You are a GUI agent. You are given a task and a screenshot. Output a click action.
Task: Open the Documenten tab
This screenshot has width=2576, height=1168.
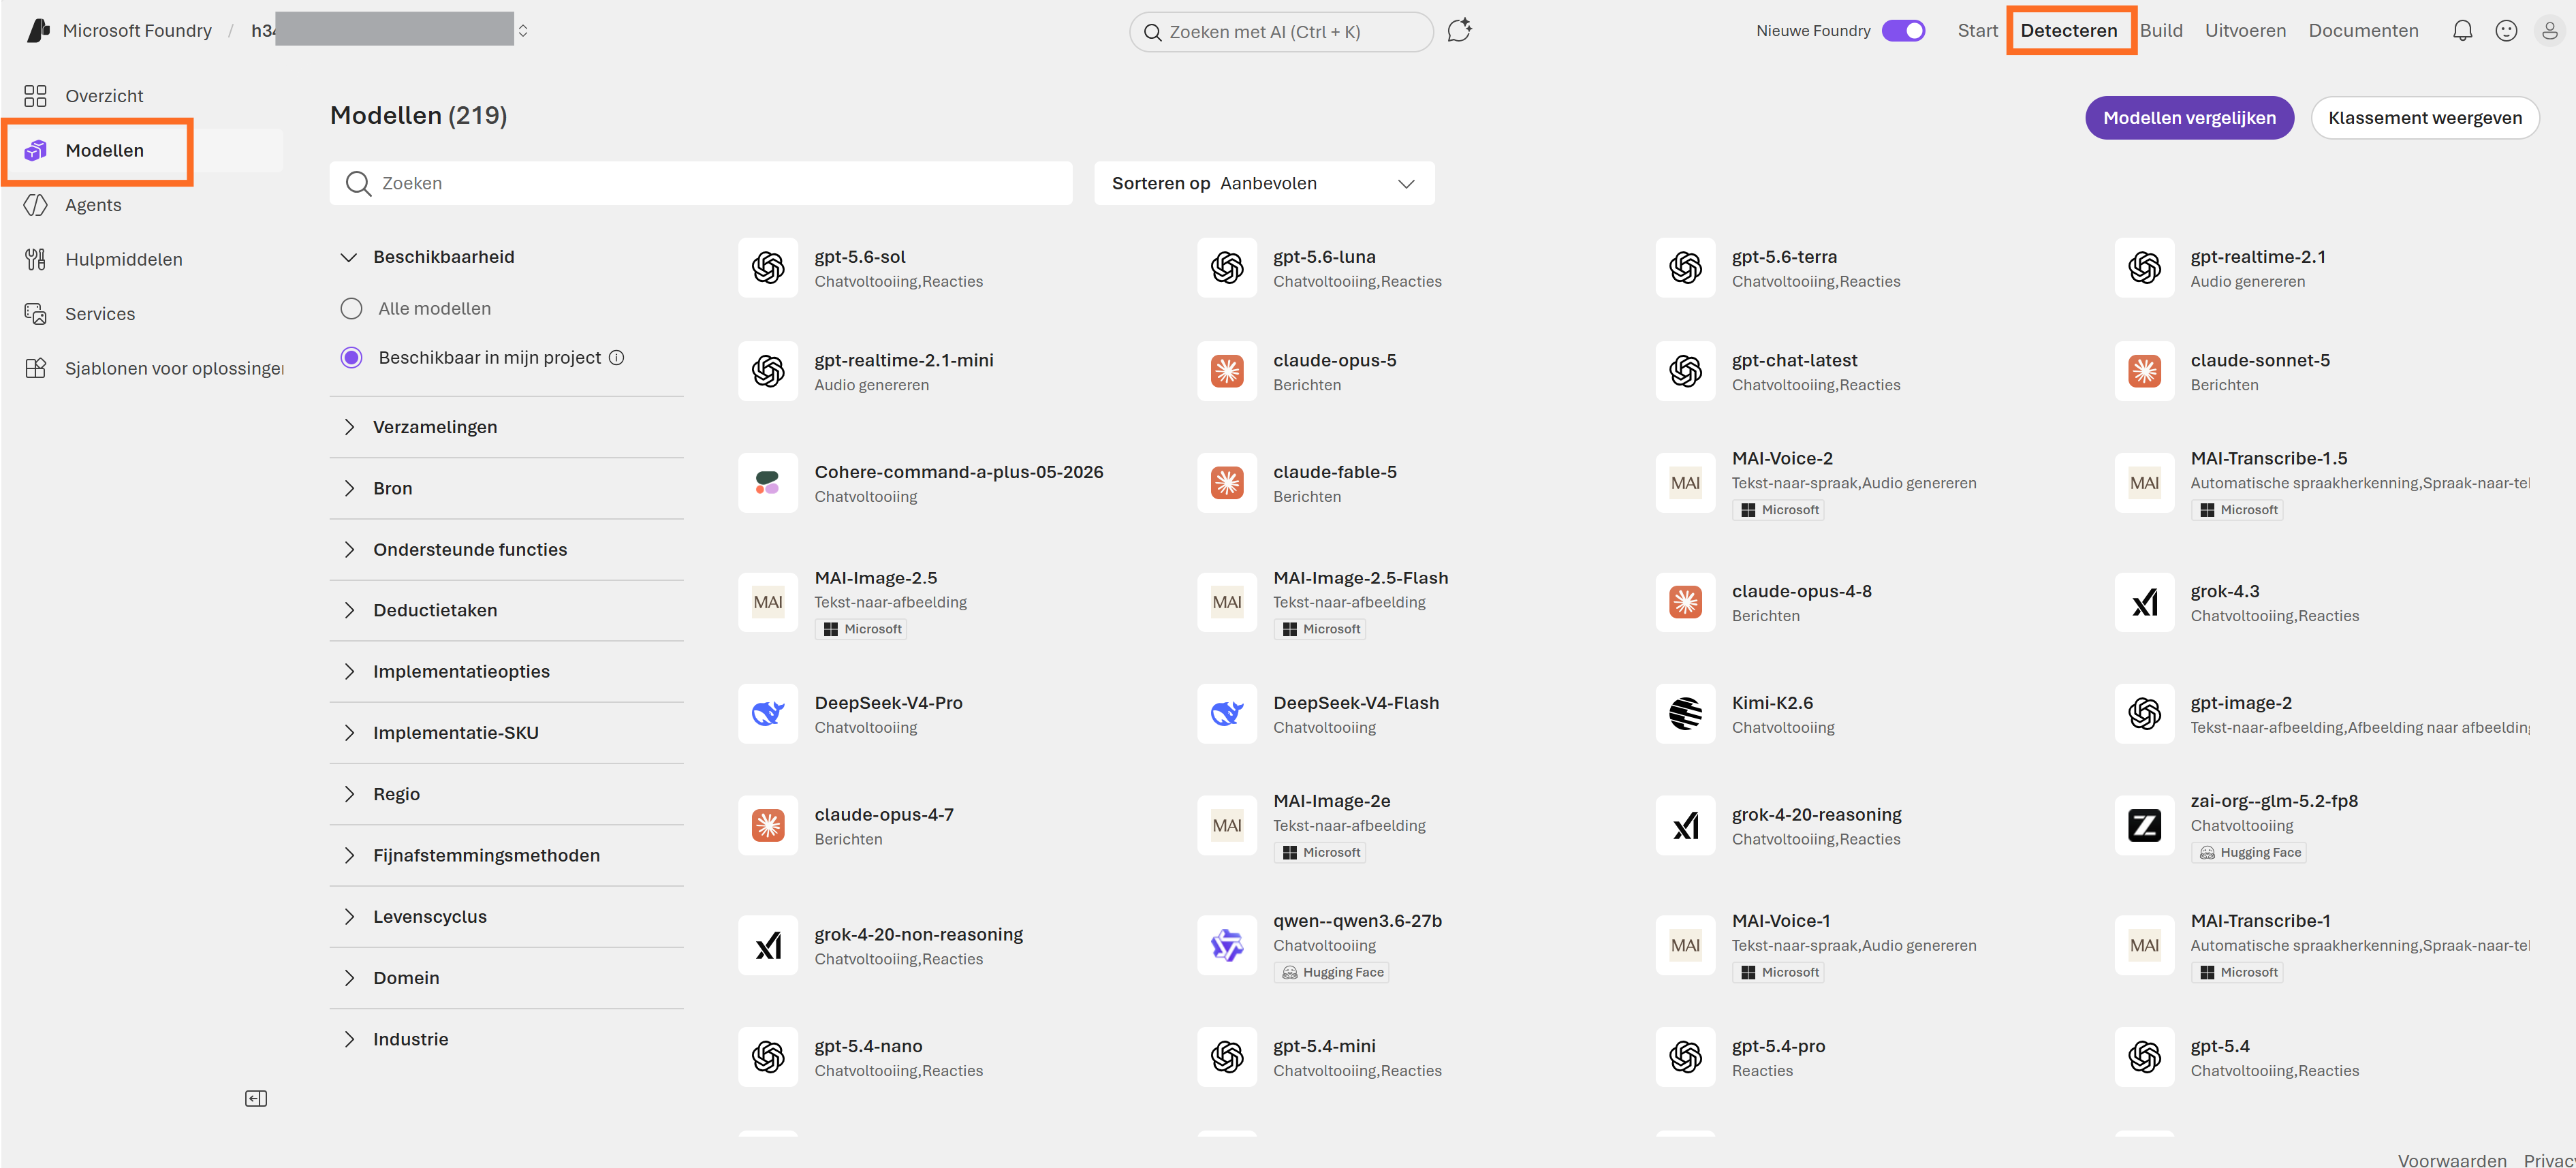pos(2363,31)
